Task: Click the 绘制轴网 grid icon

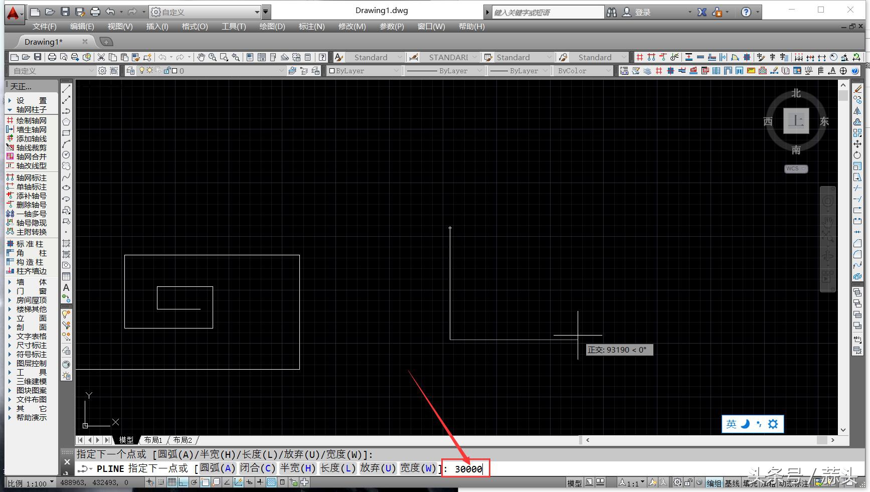Action: tap(10, 120)
